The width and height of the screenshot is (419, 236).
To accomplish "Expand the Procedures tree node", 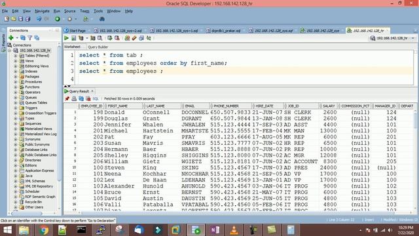I will pos(16,82).
